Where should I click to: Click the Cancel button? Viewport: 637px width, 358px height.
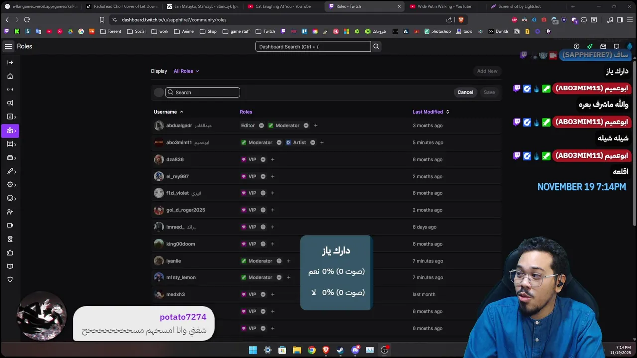click(x=465, y=92)
